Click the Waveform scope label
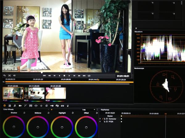This screenshot has width=185, height=138. [x=138, y=32]
